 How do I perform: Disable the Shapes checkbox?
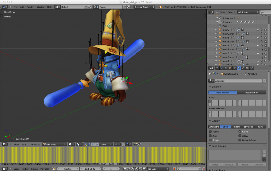point(210,140)
